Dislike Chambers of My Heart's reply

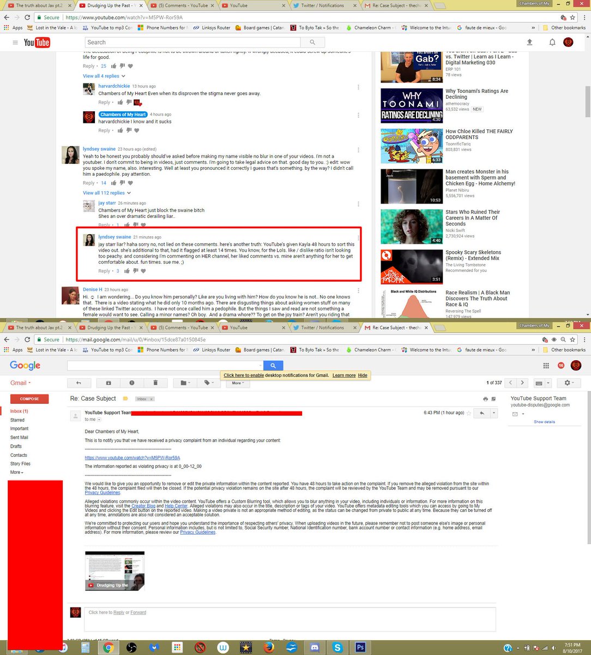click(129, 130)
